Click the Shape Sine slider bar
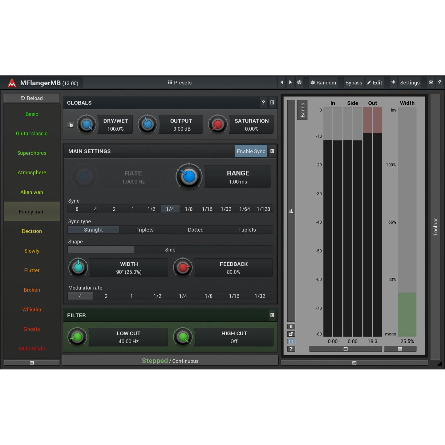 coord(170,250)
